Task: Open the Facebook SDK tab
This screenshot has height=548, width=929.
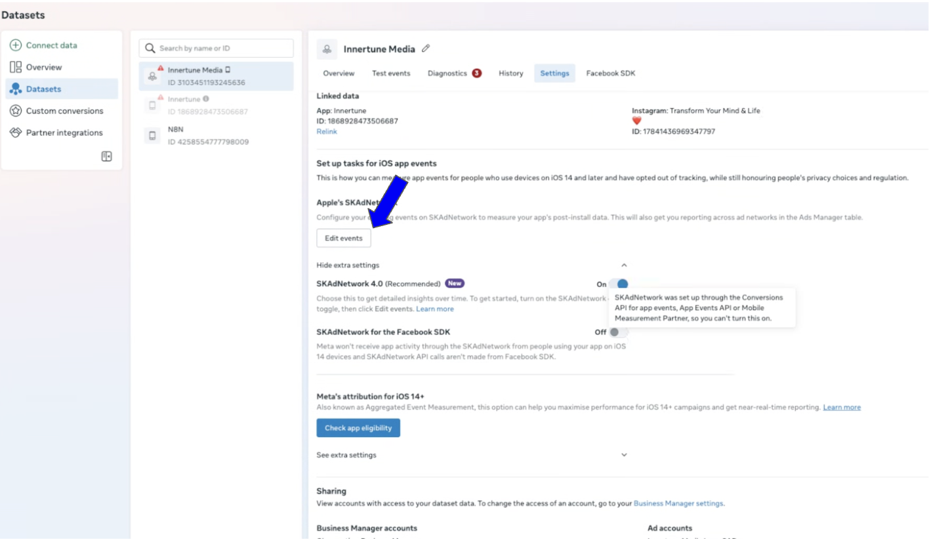Action: pos(610,73)
